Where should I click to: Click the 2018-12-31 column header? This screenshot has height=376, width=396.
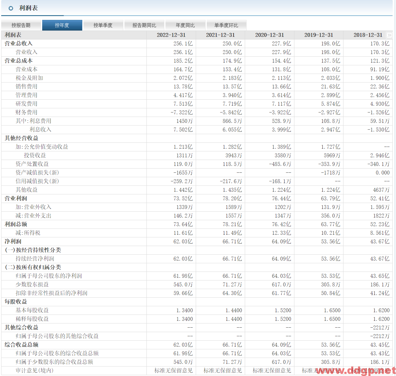pyautogui.click(x=368, y=35)
